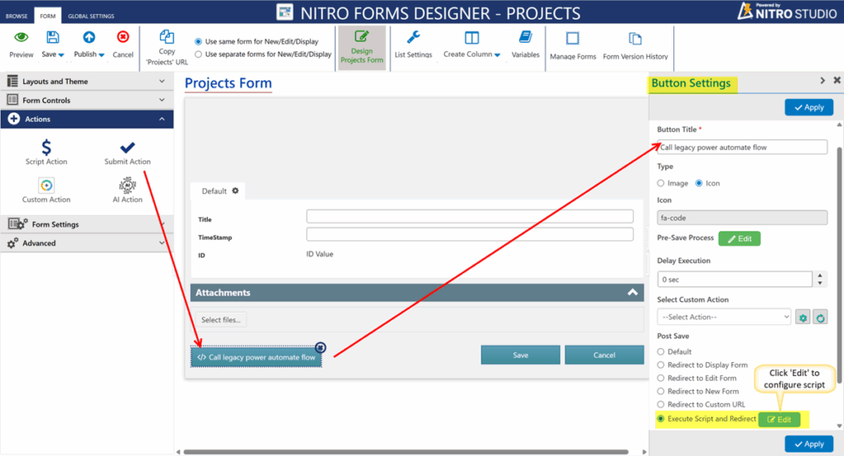Open the Create Column dropdown
This screenshot has width=844, height=456.
click(x=472, y=54)
